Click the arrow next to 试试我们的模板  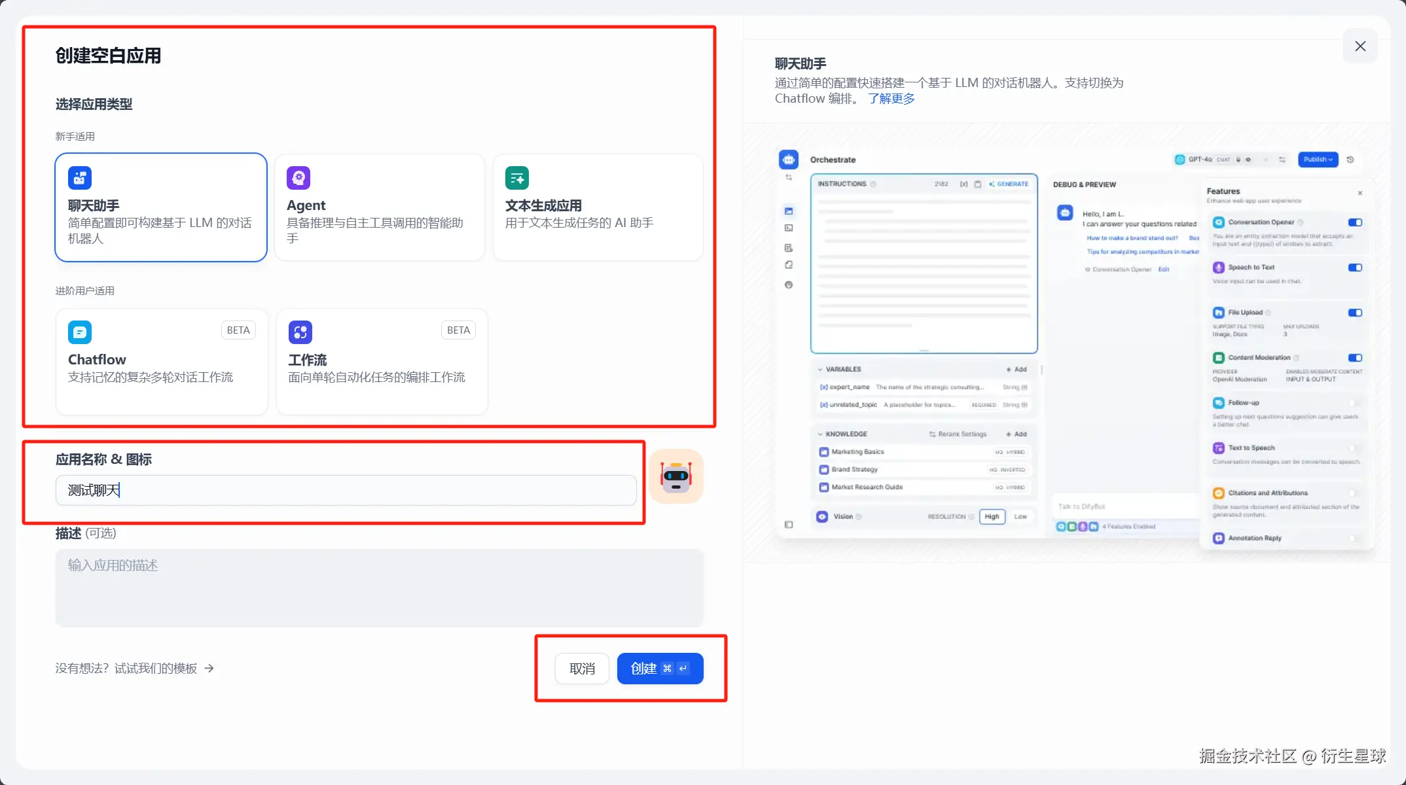pyautogui.click(x=209, y=669)
